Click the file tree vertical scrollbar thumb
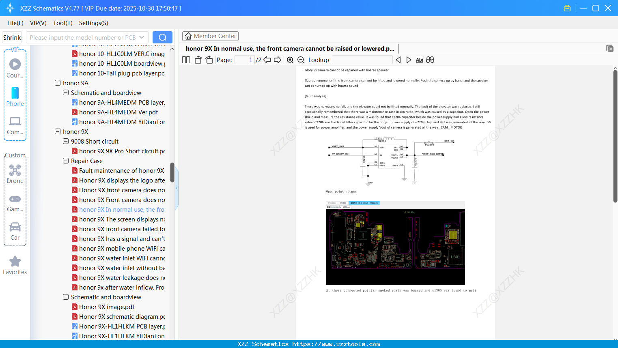The image size is (618, 348). click(x=172, y=173)
